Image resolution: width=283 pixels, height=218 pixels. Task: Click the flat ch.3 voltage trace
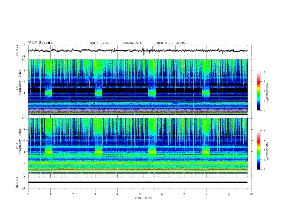point(138,182)
